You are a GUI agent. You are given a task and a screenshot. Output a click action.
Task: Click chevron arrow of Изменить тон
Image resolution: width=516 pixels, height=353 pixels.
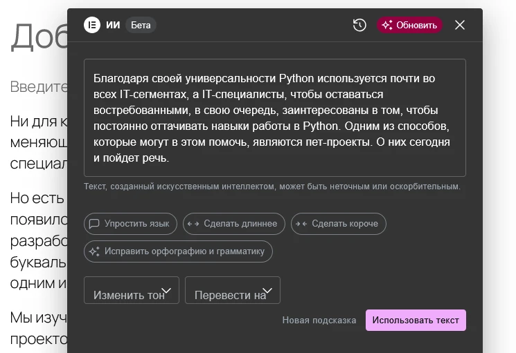tap(166, 290)
